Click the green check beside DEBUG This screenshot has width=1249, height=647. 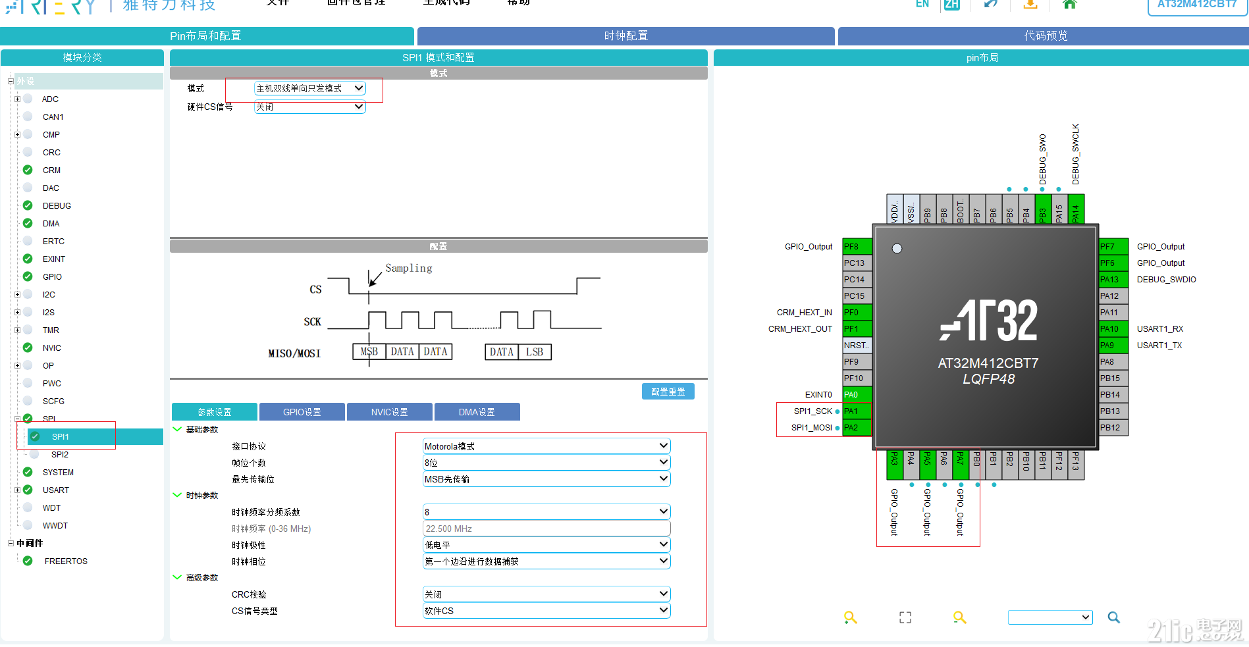pos(28,205)
